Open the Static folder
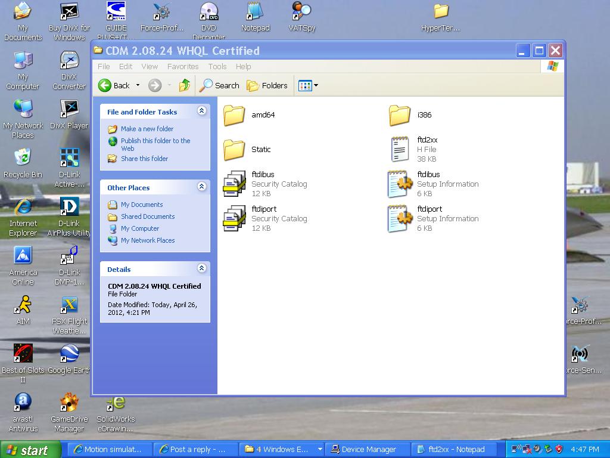Image resolution: width=610 pixels, height=458 pixels. pos(247,150)
